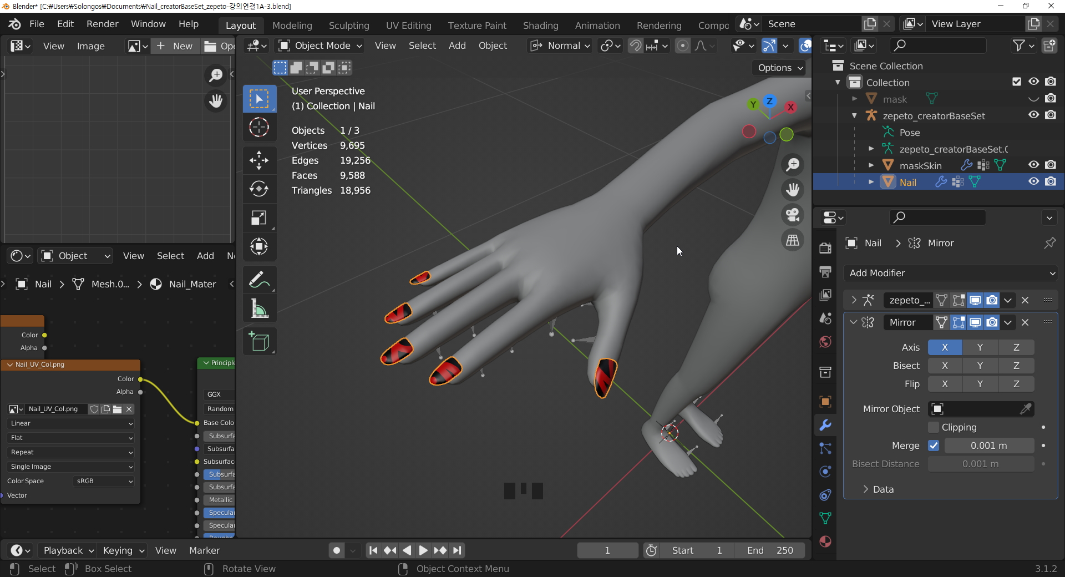Toggle maskSkin visibility eye in outliner

[1033, 165]
